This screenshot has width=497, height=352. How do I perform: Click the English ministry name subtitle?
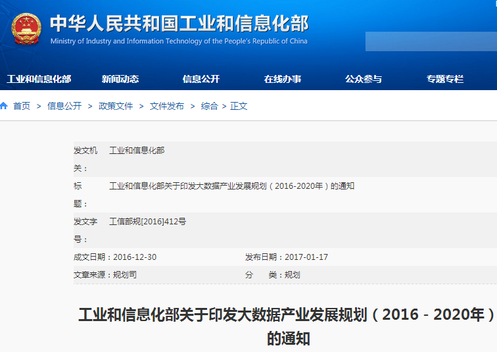179,41
